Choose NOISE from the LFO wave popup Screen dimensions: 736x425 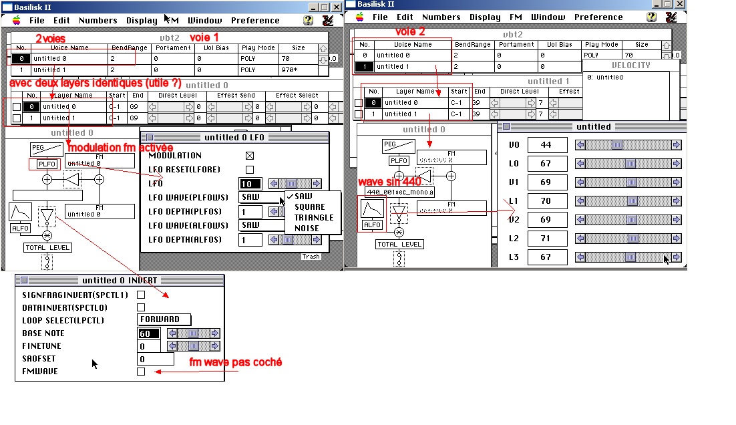[x=307, y=229]
